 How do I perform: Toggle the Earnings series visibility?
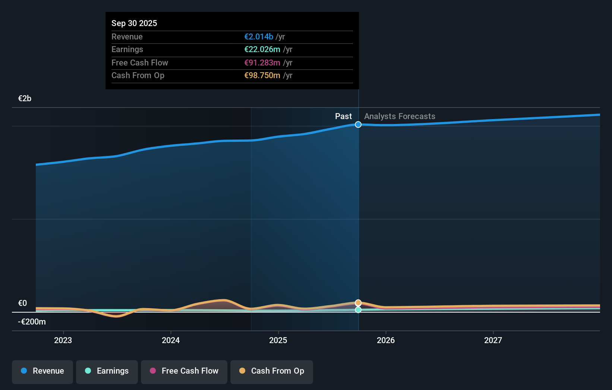coord(107,372)
